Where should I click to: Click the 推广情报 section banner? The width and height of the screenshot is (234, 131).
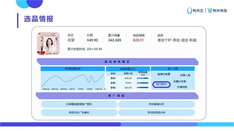(x=117, y=96)
